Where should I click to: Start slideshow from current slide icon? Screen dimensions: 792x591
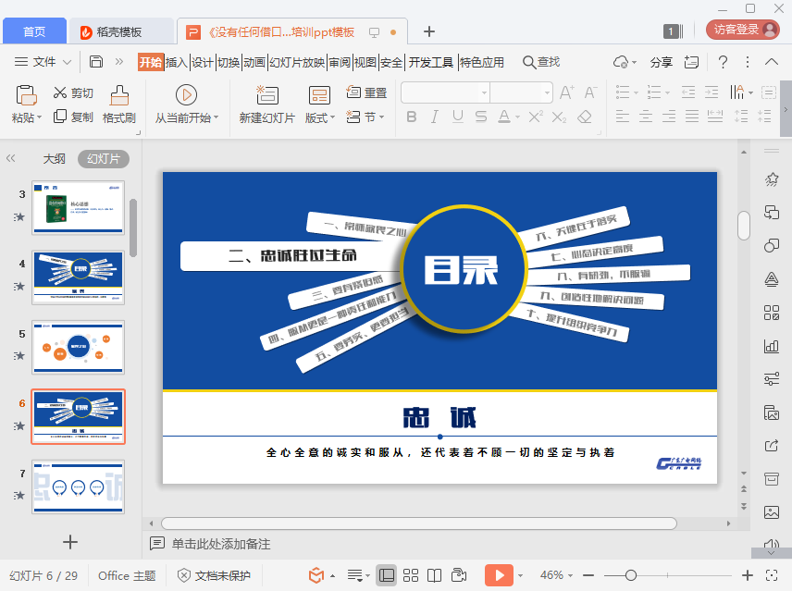click(x=186, y=95)
